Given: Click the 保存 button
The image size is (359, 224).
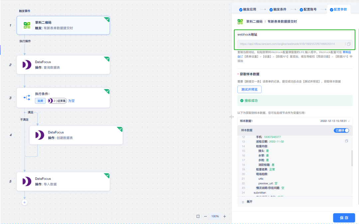Looking at the screenshot, I should coord(344,218).
